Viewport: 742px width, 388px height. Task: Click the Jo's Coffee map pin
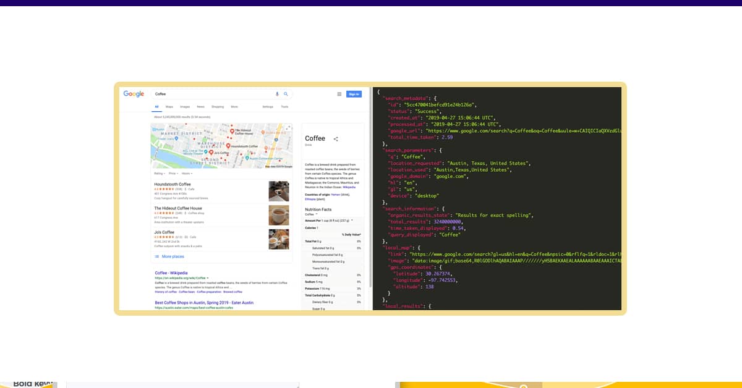tap(211, 152)
